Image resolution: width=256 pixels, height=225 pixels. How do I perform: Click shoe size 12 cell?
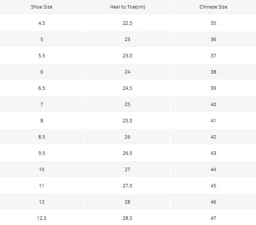tap(42, 202)
